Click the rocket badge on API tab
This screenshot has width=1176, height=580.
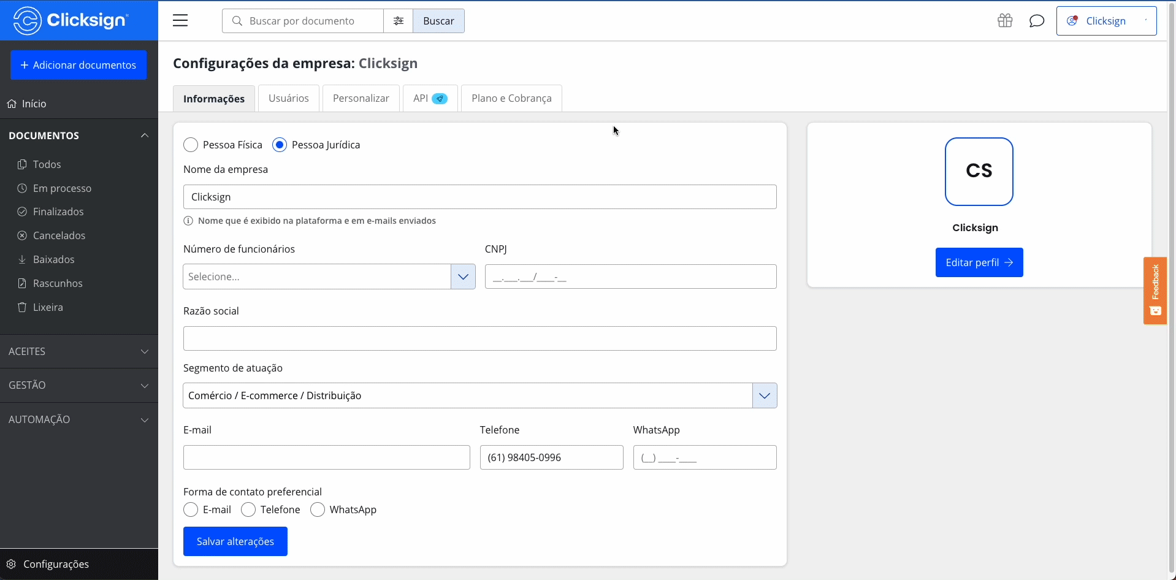(440, 99)
